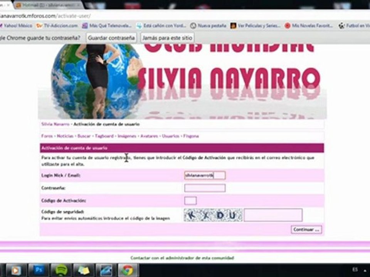Click the Código de Activación field
The image size is (370, 277).
pos(190,201)
